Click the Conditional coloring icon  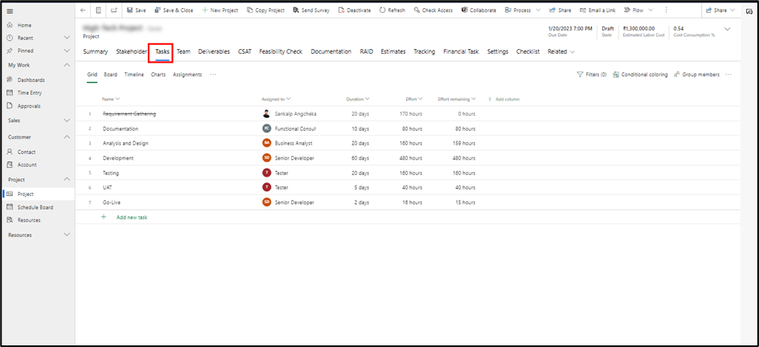pyautogui.click(x=616, y=75)
